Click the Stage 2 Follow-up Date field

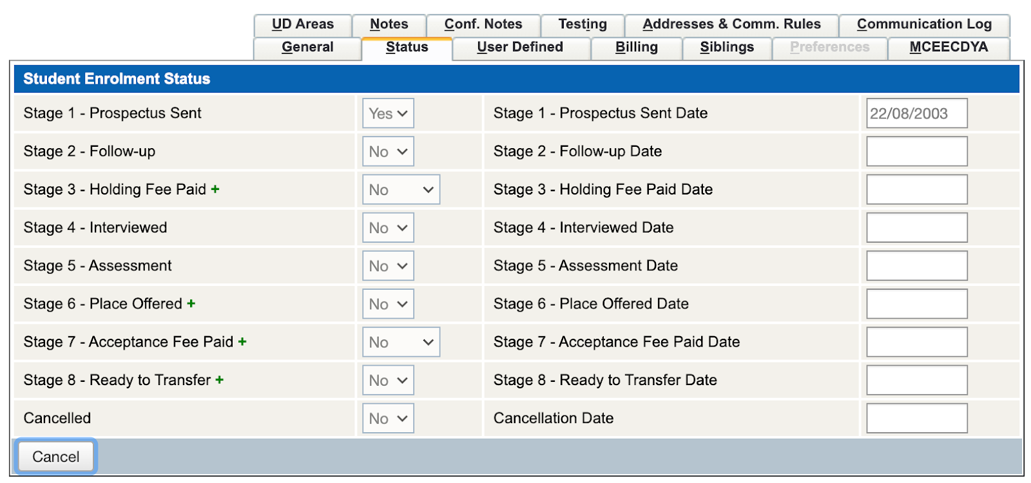[916, 151]
